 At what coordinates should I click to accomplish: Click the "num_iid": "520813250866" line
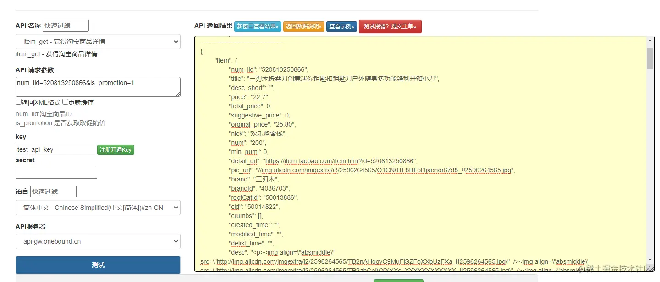point(269,69)
